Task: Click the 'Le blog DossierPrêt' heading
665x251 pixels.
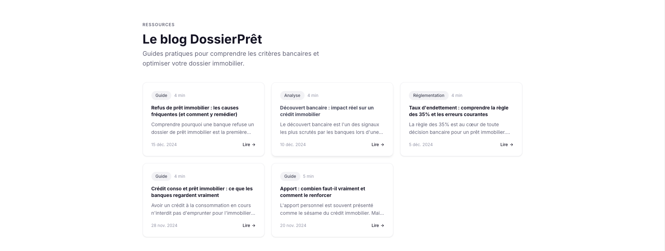Action: tap(202, 39)
